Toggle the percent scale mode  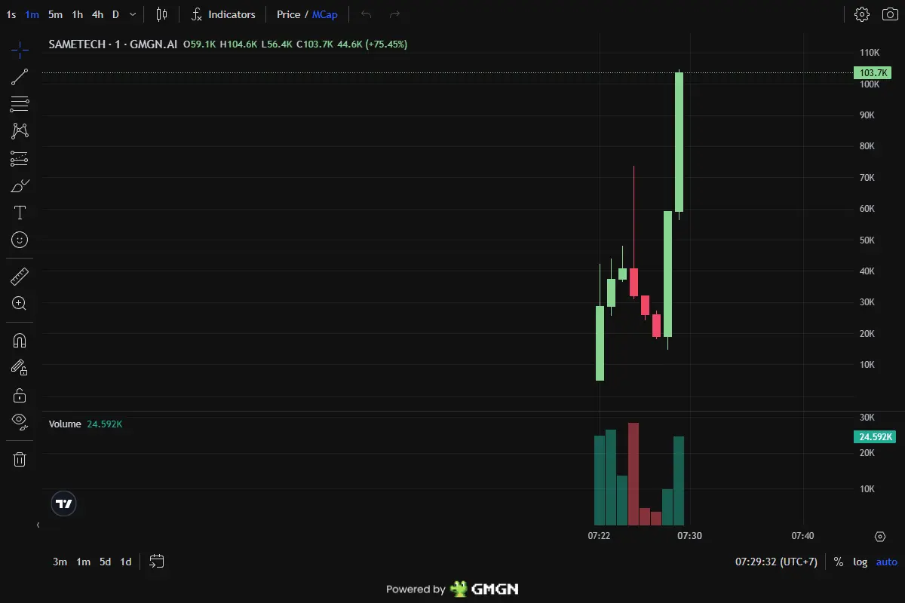click(839, 562)
